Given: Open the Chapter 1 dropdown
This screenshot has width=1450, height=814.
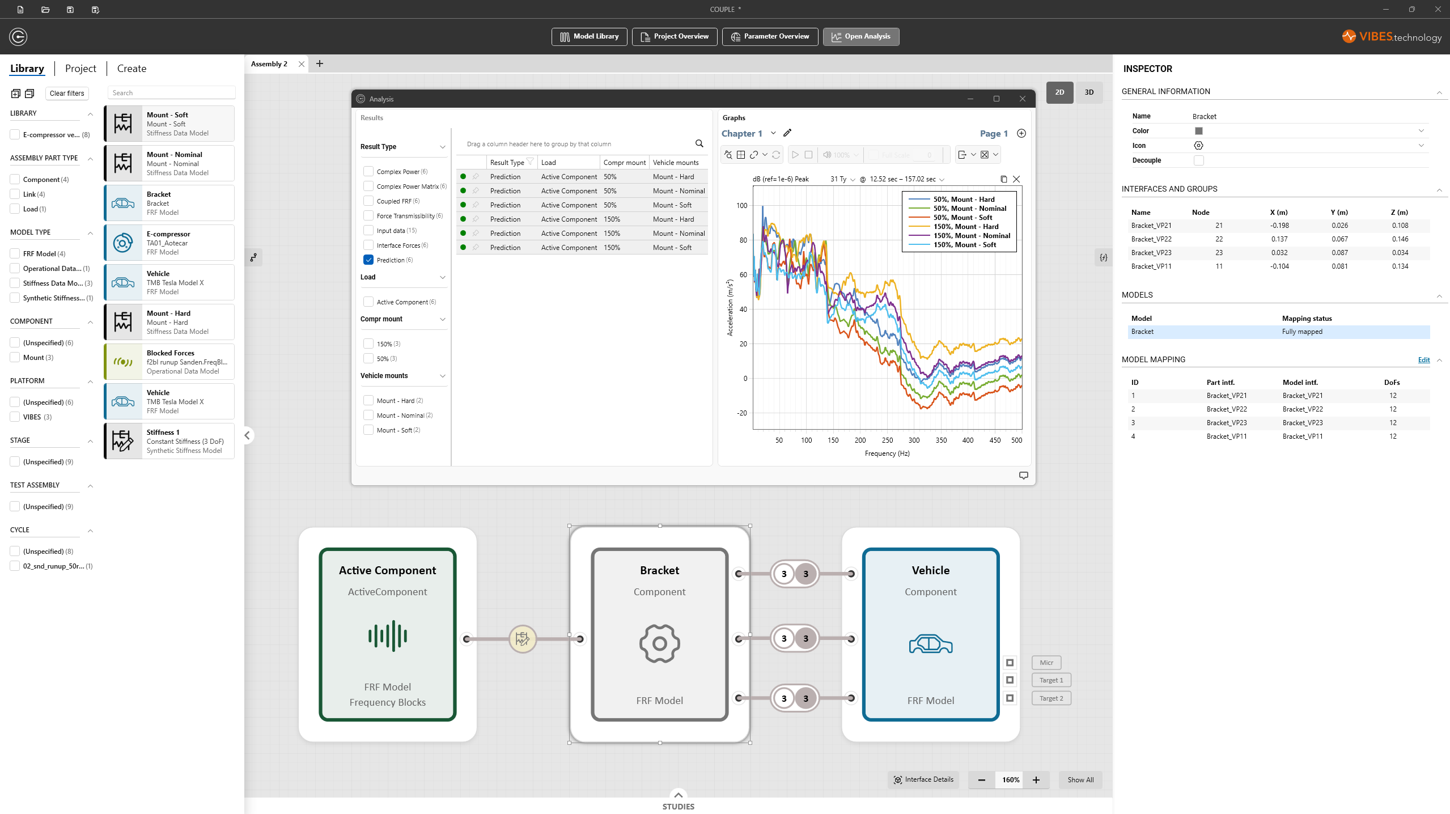Looking at the screenshot, I should (773, 133).
